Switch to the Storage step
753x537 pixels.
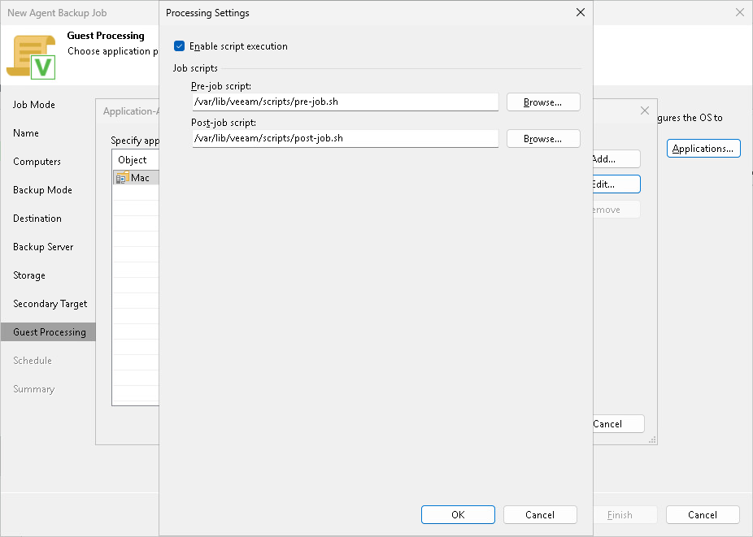pos(28,275)
